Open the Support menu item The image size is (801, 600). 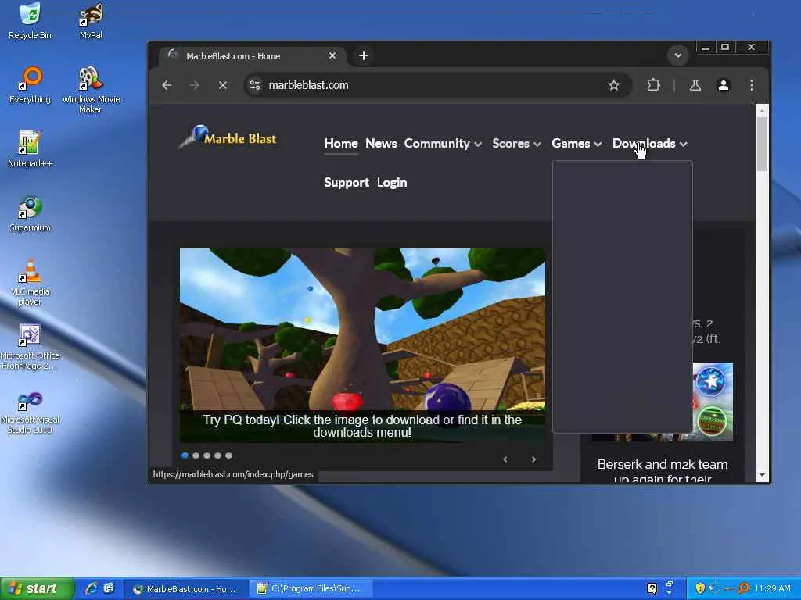[x=347, y=183]
